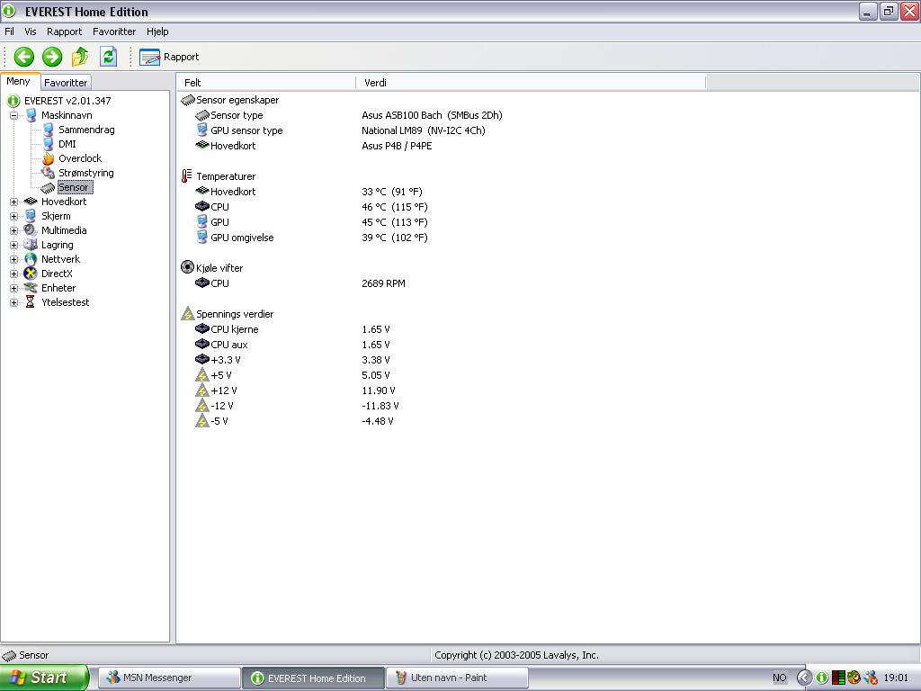Select Sammendrag in the tree
This screenshot has height=691, width=921.
coord(86,130)
